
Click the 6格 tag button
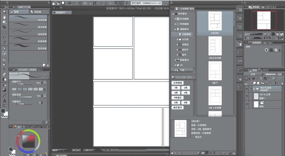(185, 102)
